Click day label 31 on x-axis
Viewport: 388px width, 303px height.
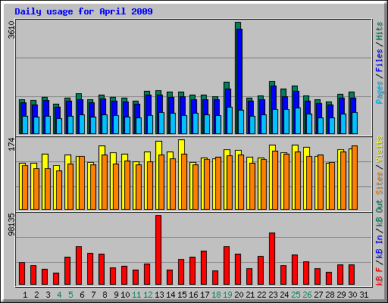(x=364, y=295)
